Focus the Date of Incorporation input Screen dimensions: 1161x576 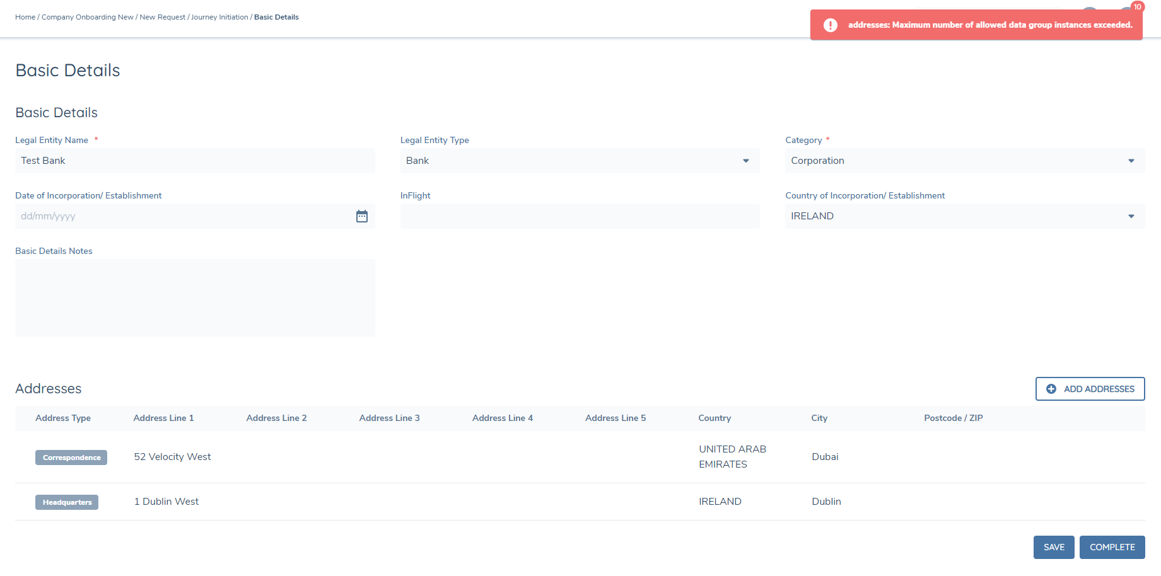pyautogui.click(x=183, y=216)
